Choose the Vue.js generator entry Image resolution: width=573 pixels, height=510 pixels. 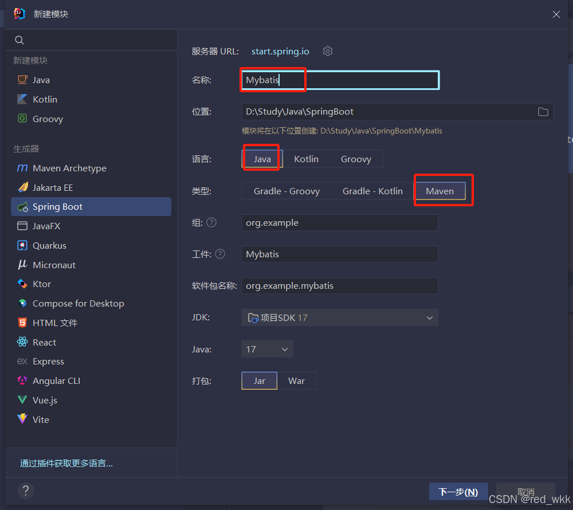[91, 400]
